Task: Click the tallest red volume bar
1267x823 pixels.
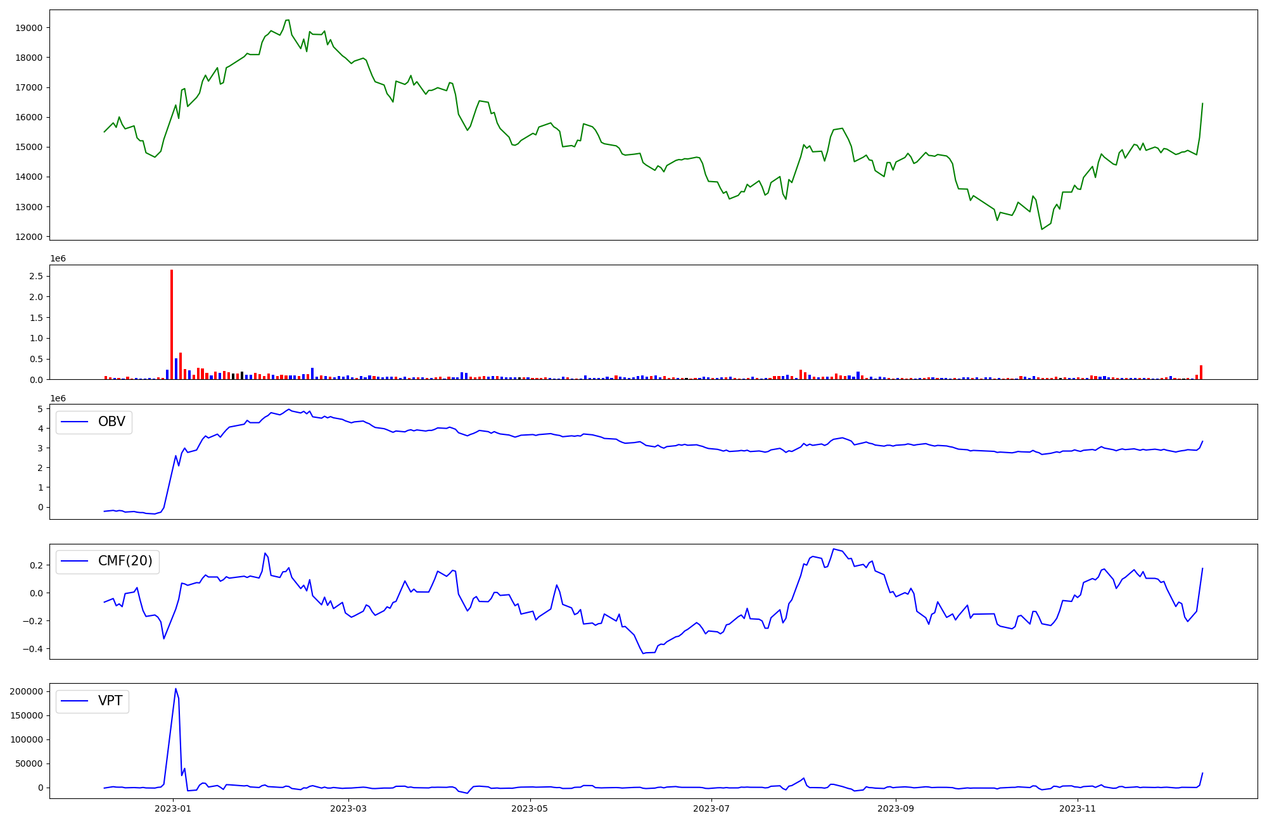Action: pos(172,324)
